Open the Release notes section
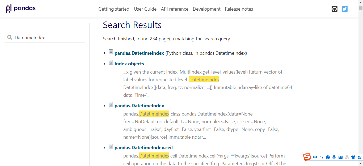This screenshot has height=166, width=363. point(239,9)
